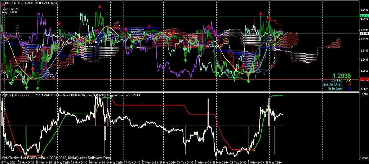Click the 27 May 14:30 time label
This screenshot has width=369, height=164.
(x=149, y=162)
